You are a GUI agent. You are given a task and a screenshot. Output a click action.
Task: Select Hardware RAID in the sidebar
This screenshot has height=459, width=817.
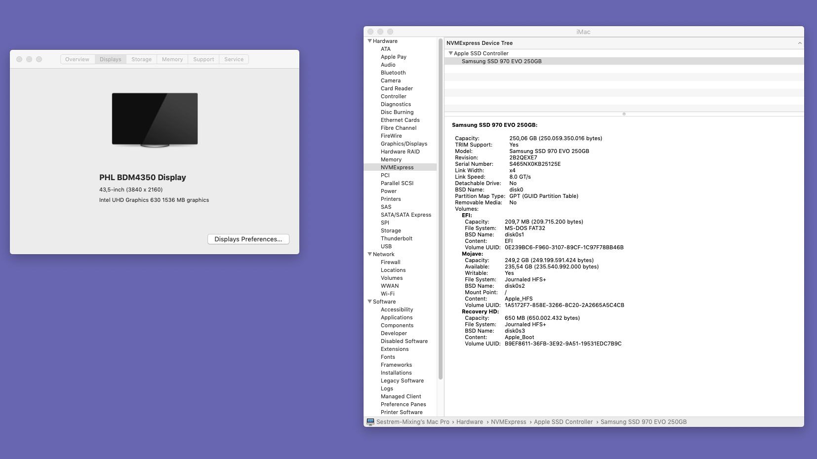[x=400, y=152]
